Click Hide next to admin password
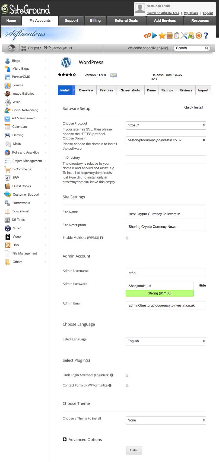The image size is (219, 462). coord(202,285)
